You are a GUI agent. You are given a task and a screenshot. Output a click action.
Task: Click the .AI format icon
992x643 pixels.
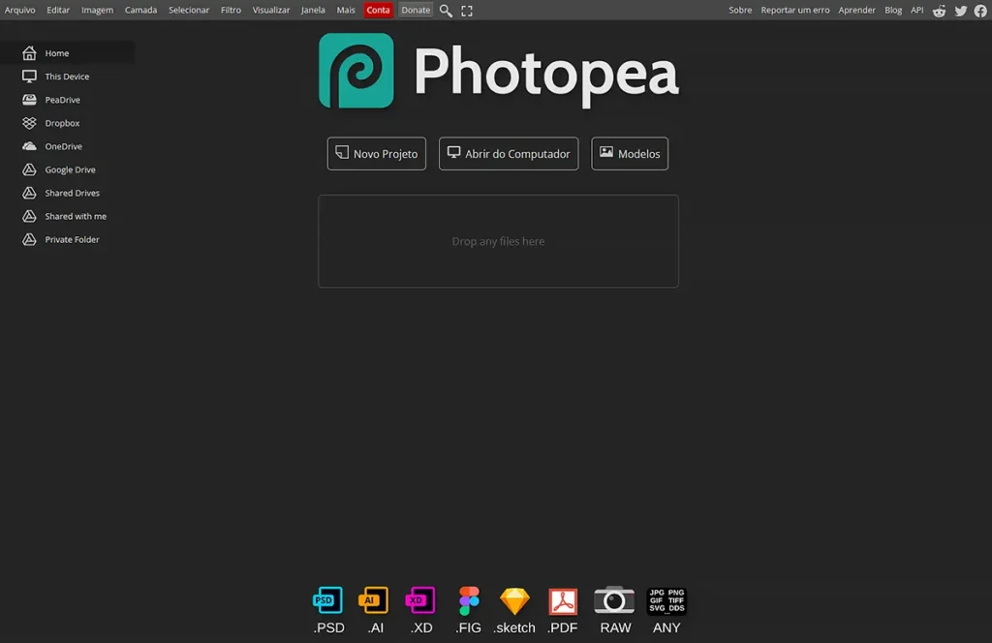click(x=373, y=600)
